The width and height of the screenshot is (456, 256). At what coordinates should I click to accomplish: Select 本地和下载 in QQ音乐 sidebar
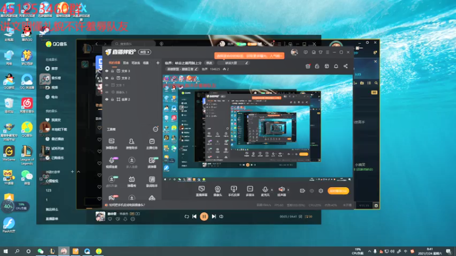(x=55, y=130)
